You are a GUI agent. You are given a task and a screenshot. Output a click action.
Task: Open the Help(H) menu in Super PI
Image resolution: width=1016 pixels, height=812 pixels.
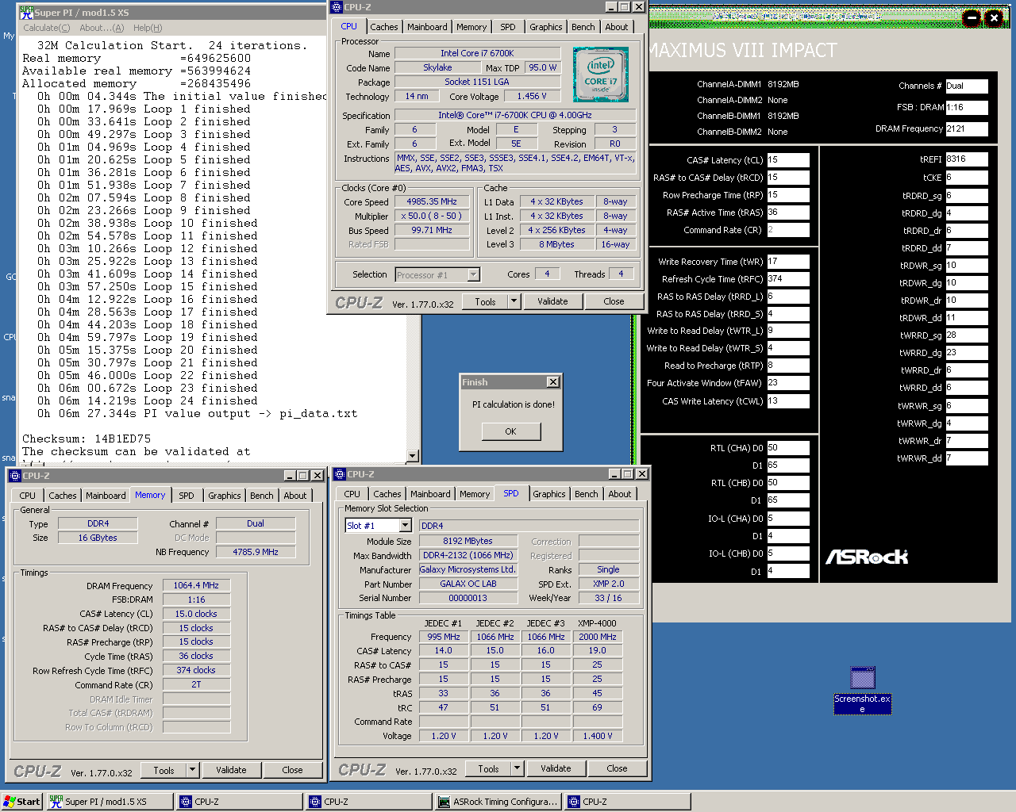coord(148,28)
